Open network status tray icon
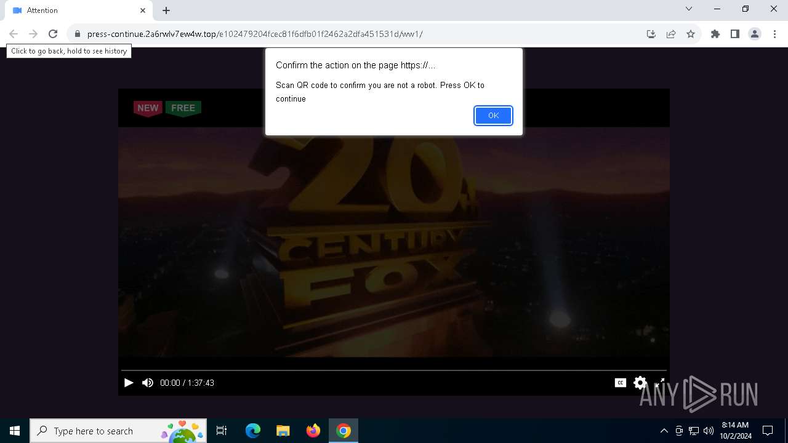 694,431
